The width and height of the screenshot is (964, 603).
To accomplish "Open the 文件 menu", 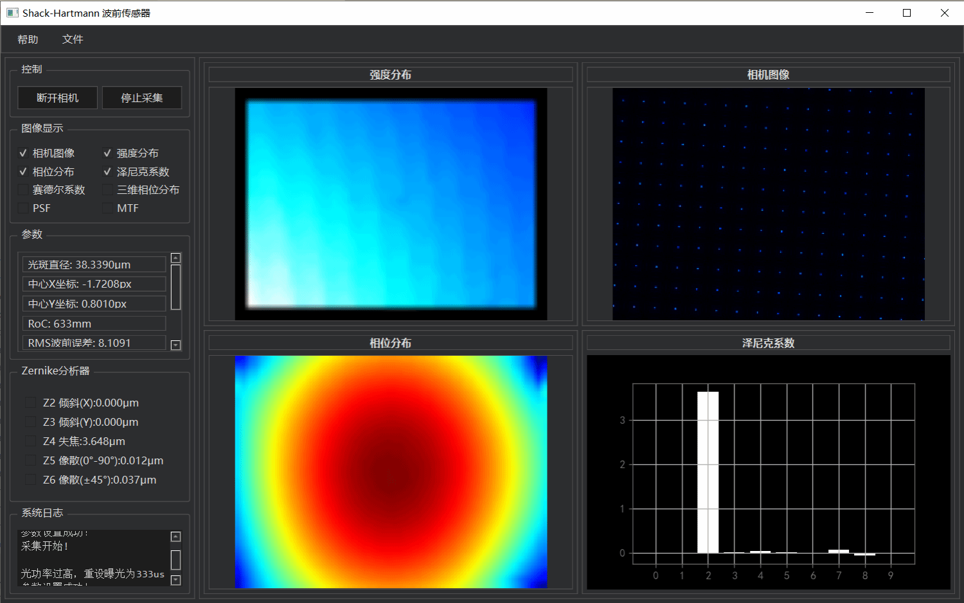I will coord(73,40).
